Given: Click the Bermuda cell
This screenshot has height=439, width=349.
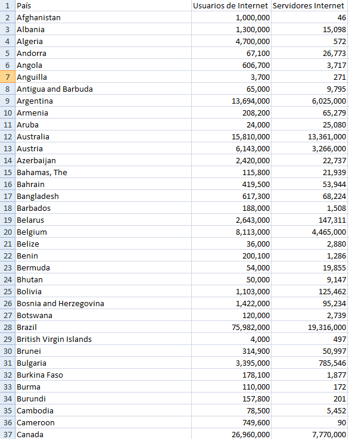Looking at the screenshot, I should tap(103, 267).
